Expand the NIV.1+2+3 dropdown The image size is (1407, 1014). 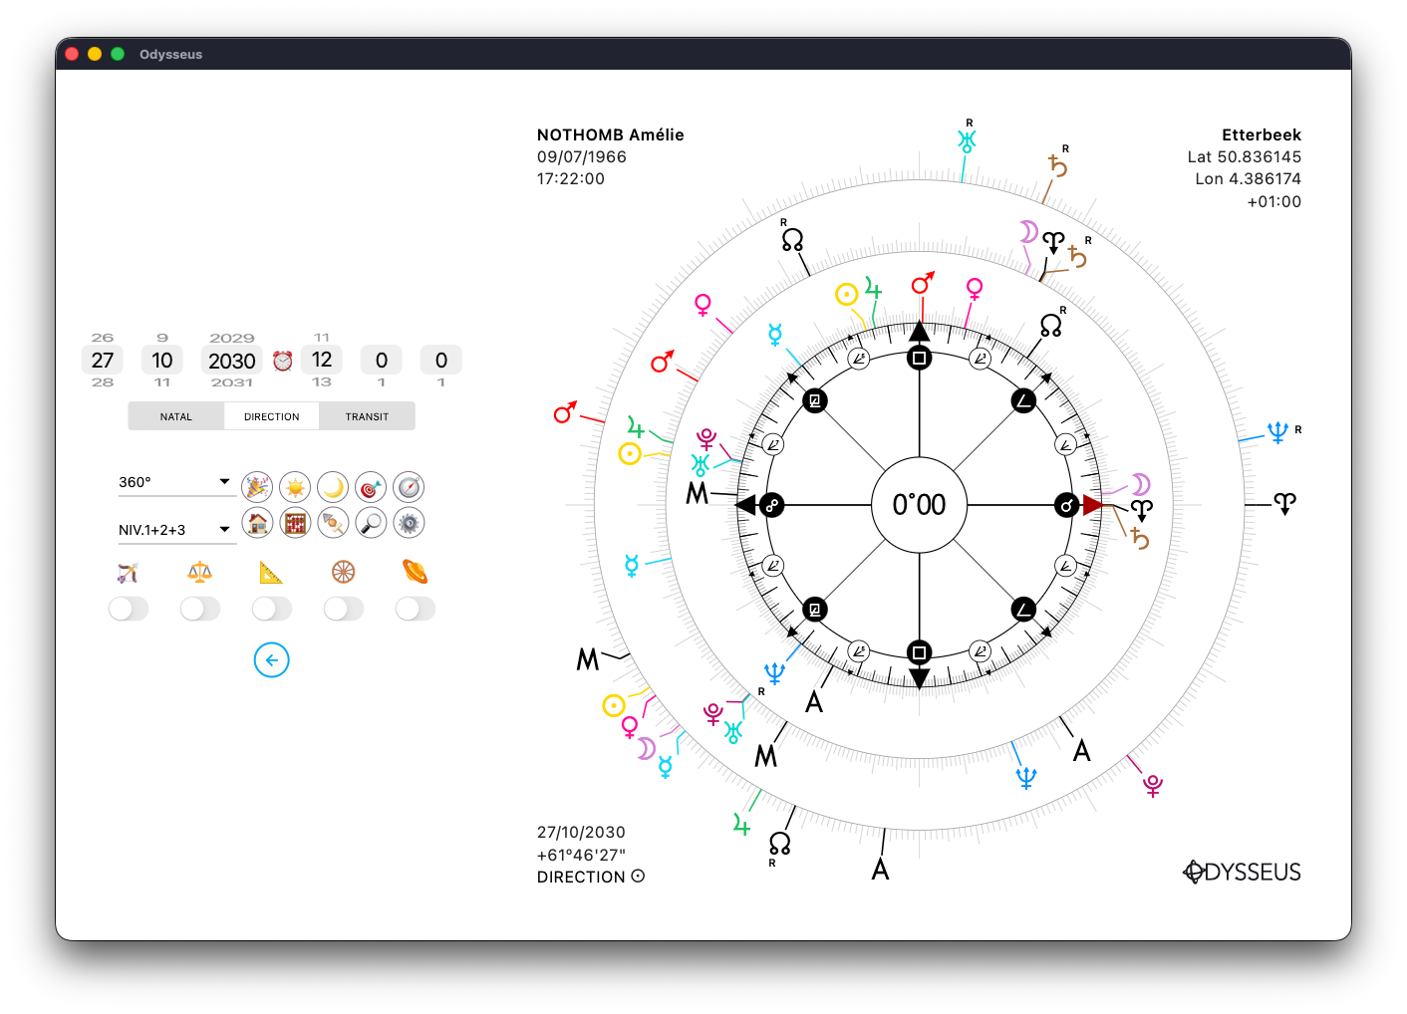pyautogui.click(x=175, y=530)
